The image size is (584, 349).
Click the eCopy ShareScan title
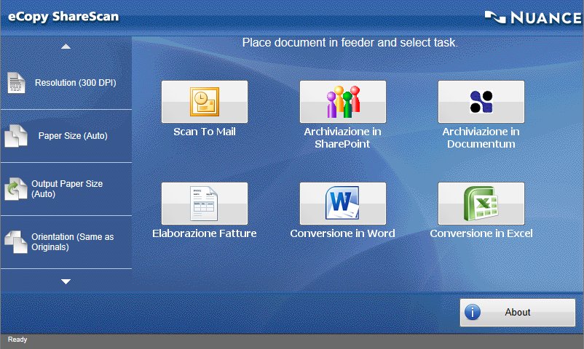pos(63,17)
